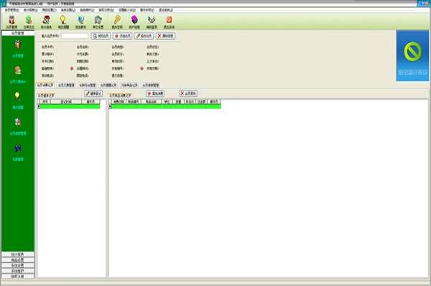Open the first menu in the menu bar
The height and width of the screenshot is (286, 431).
11,10
